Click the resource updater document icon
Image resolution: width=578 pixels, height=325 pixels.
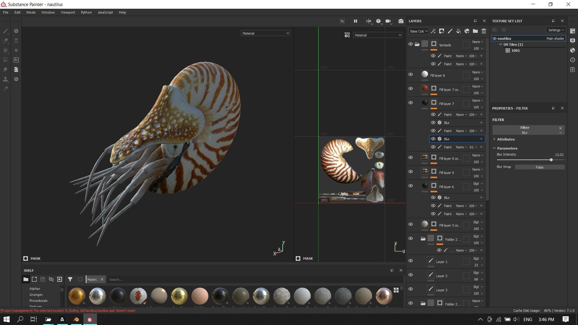pyautogui.click(x=16, y=70)
